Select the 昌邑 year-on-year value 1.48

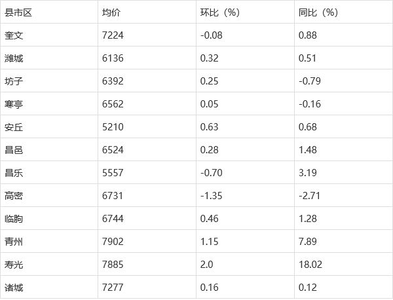point(307,150)
